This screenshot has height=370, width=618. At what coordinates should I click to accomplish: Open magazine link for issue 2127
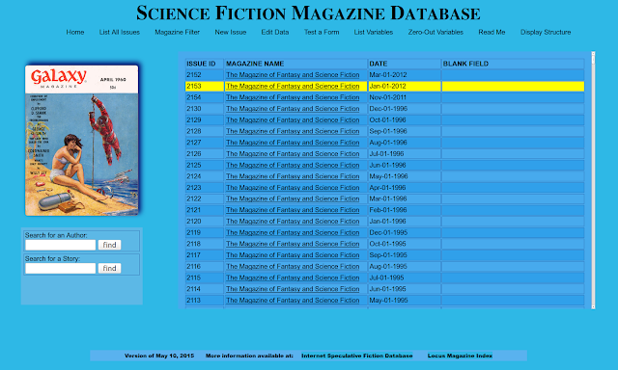click(293, 143)
